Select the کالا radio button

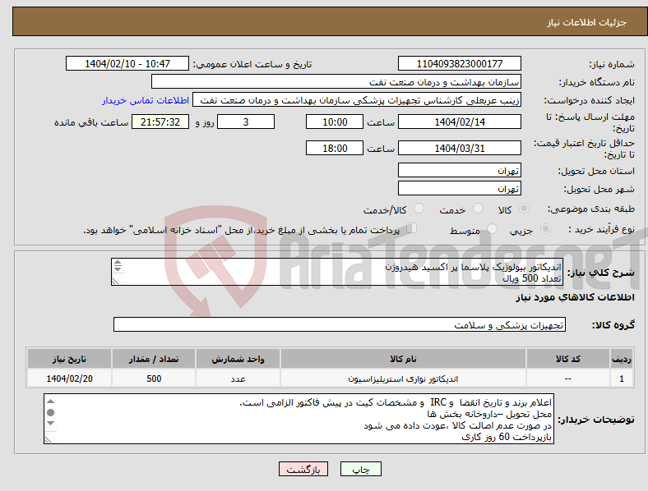click(524, 209)
